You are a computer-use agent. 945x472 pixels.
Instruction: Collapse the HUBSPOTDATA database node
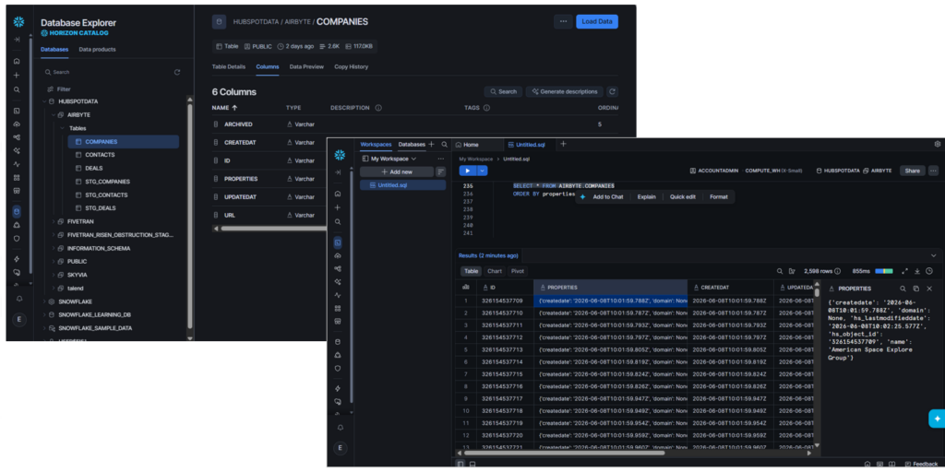click(44, 101)
